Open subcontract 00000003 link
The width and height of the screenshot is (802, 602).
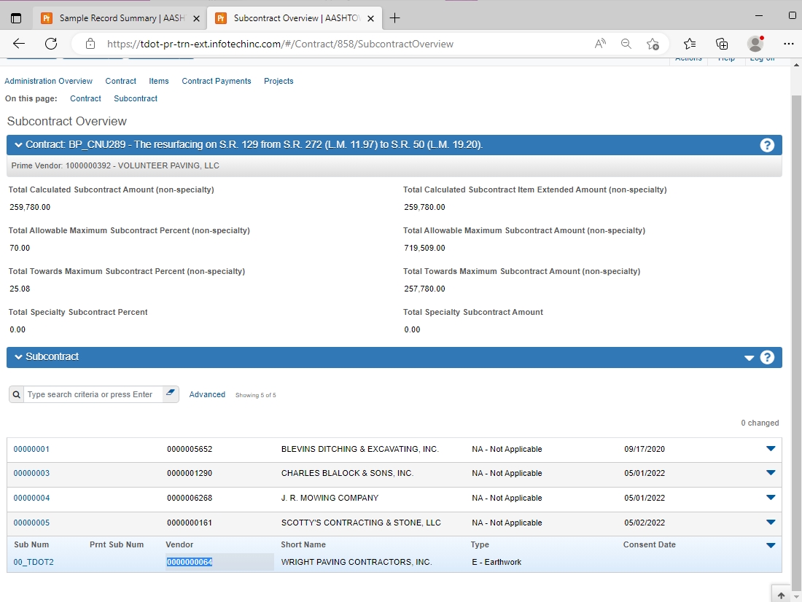[x=31, y=473]
